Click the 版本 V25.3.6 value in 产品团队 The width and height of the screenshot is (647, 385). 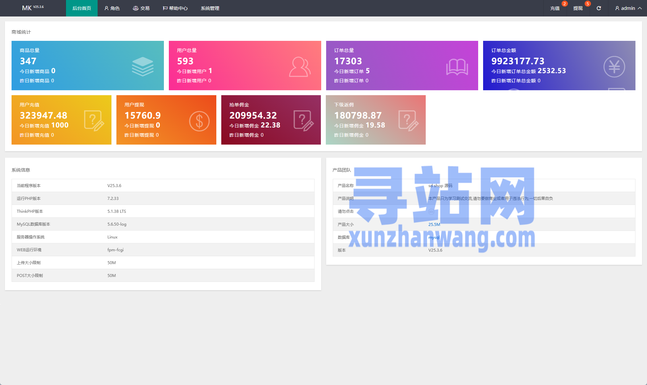click(435, 250)
